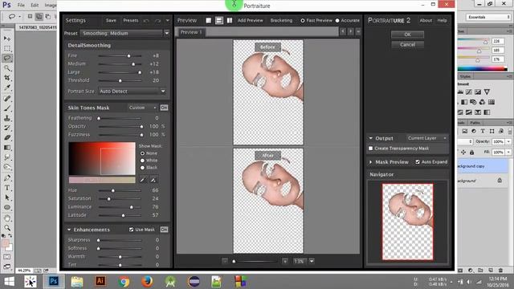
Task: Open Output Current Layer dropdown
Action: coord(427,138)
